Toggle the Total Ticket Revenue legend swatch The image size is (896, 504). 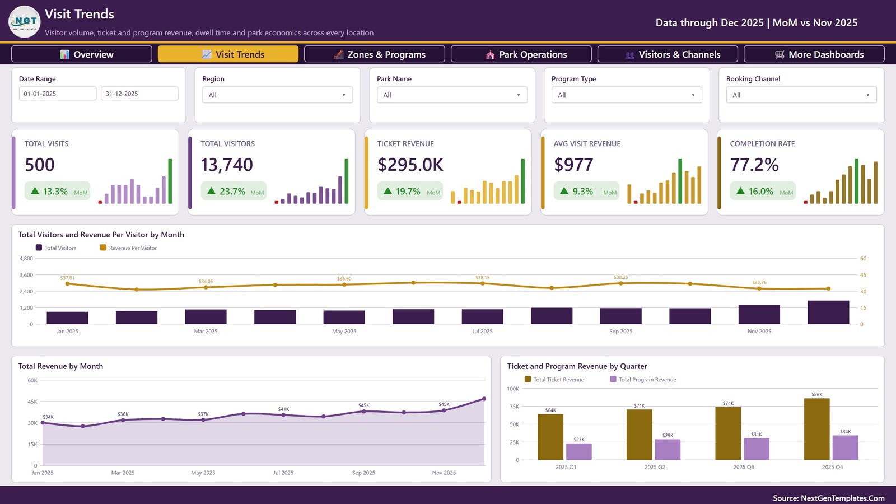pyautogui.click(x=528, y=379)
